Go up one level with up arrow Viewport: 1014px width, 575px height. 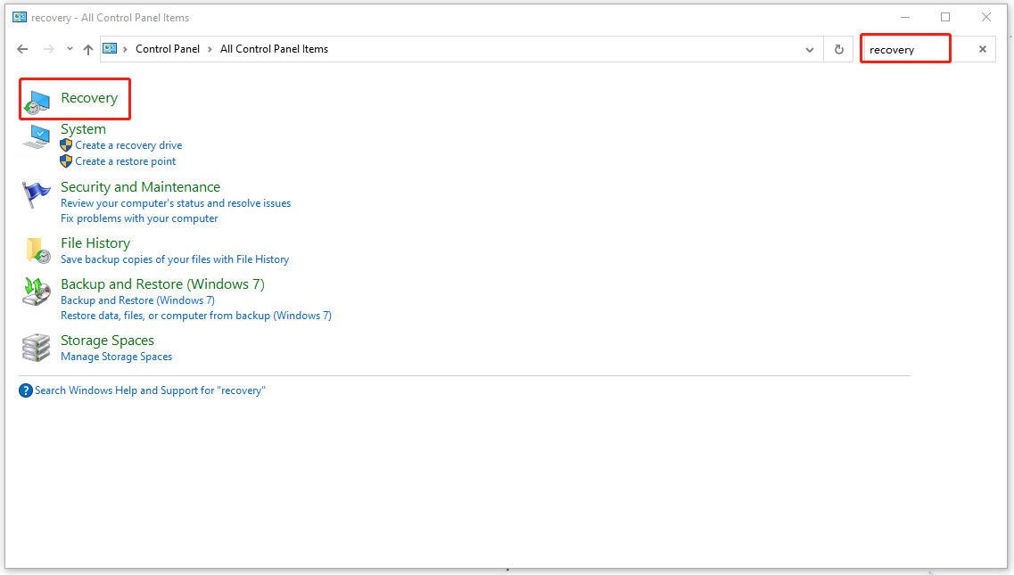[x=87, y=50]
